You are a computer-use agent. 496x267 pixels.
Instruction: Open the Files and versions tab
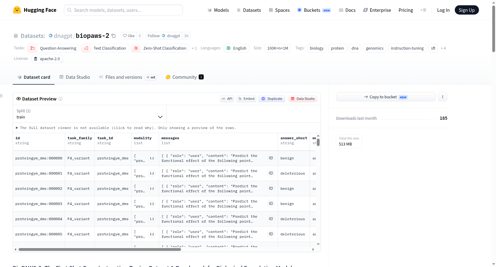point(128,77)
